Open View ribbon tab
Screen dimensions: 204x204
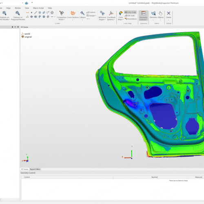[27, 8]
